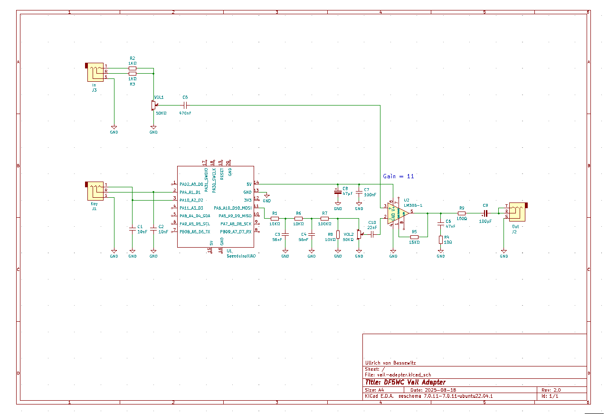Click the 'PA10_A2_D2' pin label
This screenshot has height=414, width=608.
[191, 200]
